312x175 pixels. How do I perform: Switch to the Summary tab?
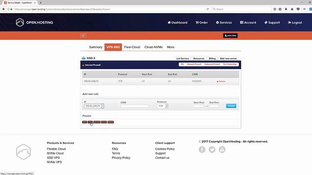[96, 47]
